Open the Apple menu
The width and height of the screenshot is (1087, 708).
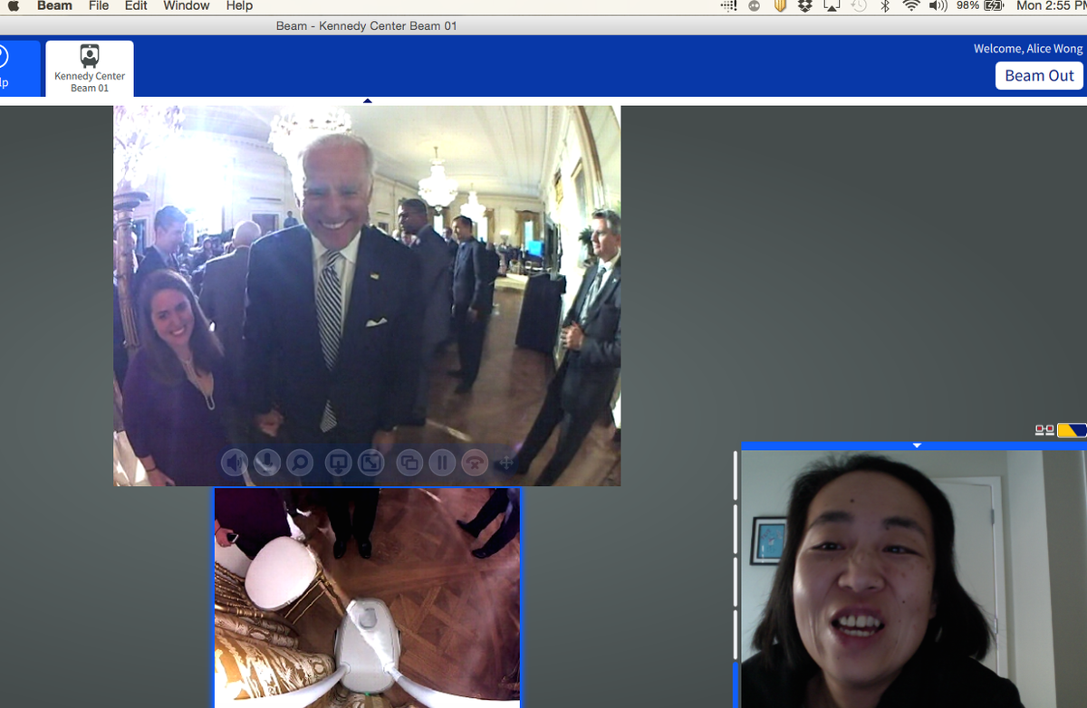[x=13, y=5]
